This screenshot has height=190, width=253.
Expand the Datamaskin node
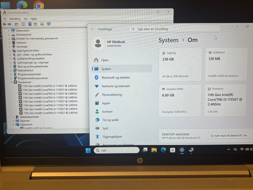coord(9,31)
